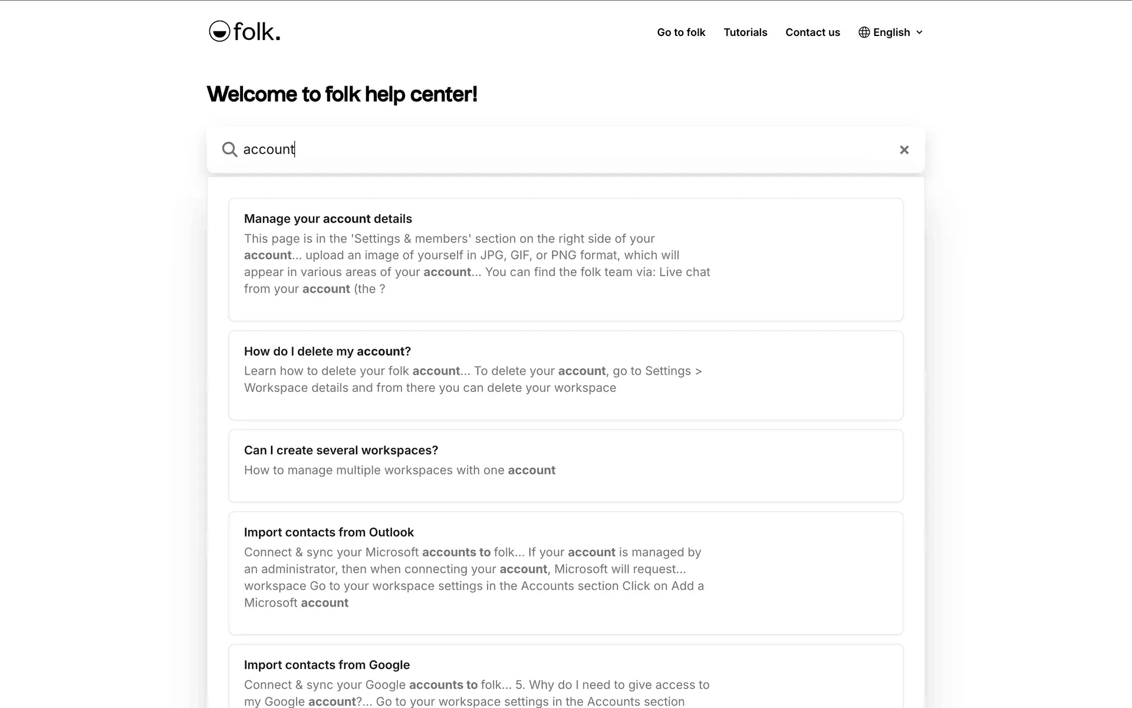Image resolution: width=1132 pixels, height=708 pixels.
Task: Open "How do I delete my account?" article
Action: pyautogui.click(x=327, y=352)
